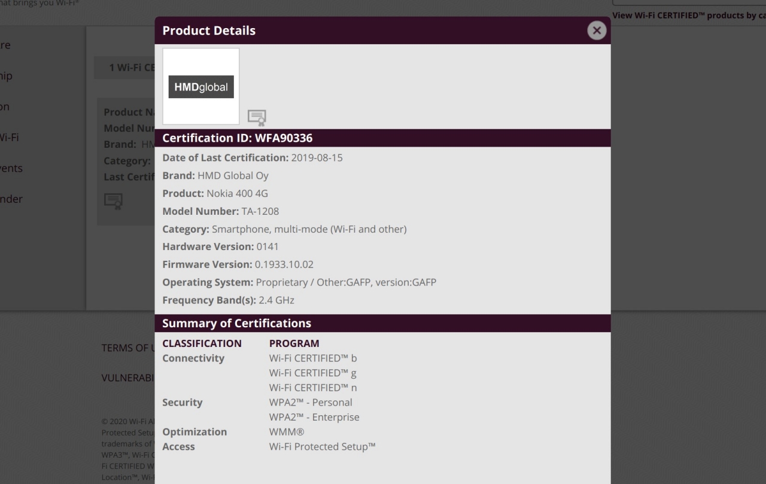The width and height of the screenshot is (766, 484).
Task: Close the Product Details dialog
Action: pos(596,31)
